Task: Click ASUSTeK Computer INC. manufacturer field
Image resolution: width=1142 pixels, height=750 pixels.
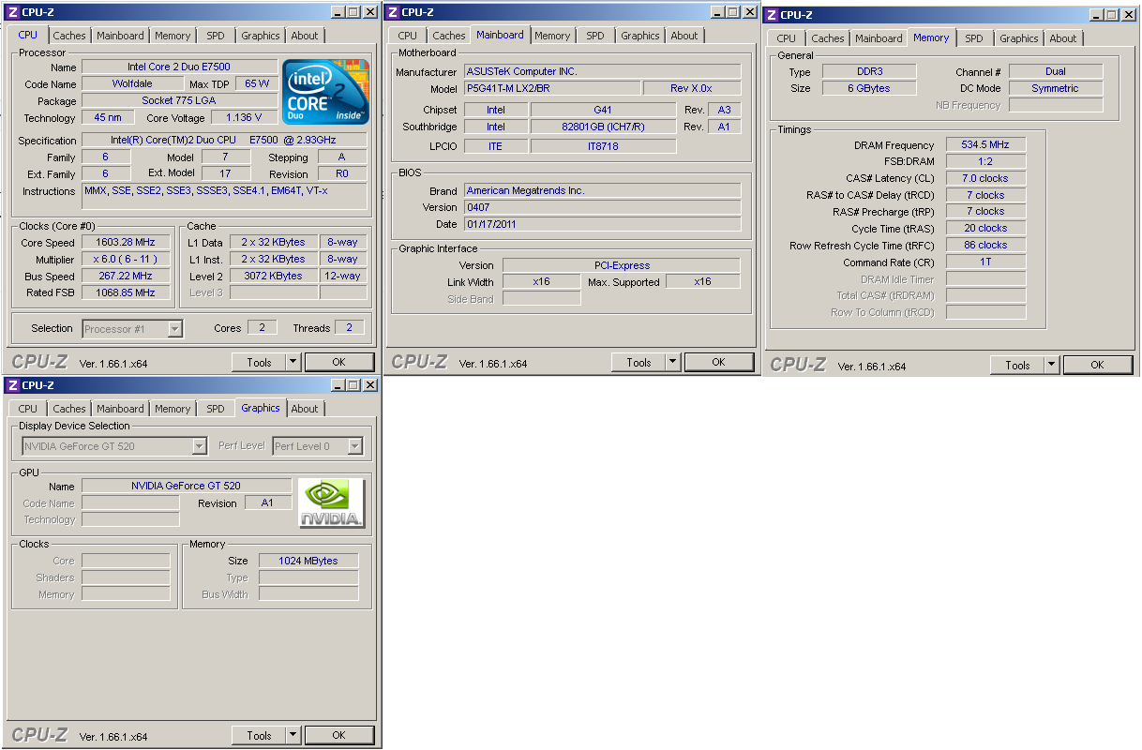Action: coord(602,71)
